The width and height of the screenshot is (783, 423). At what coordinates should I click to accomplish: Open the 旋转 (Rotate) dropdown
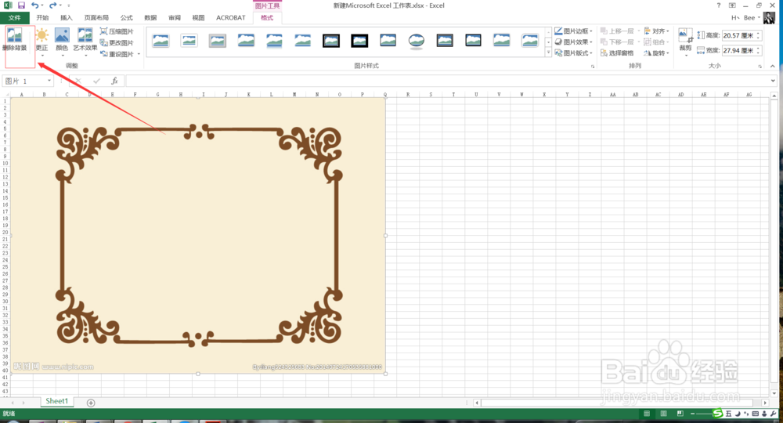(656, 53)
